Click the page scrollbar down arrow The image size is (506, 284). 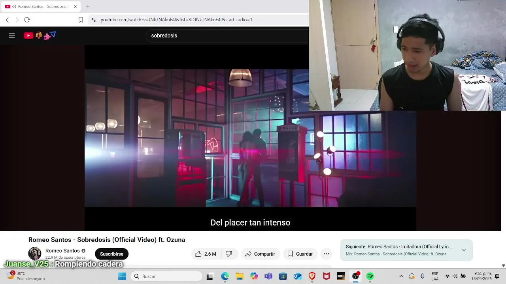[x=503, y=265]
